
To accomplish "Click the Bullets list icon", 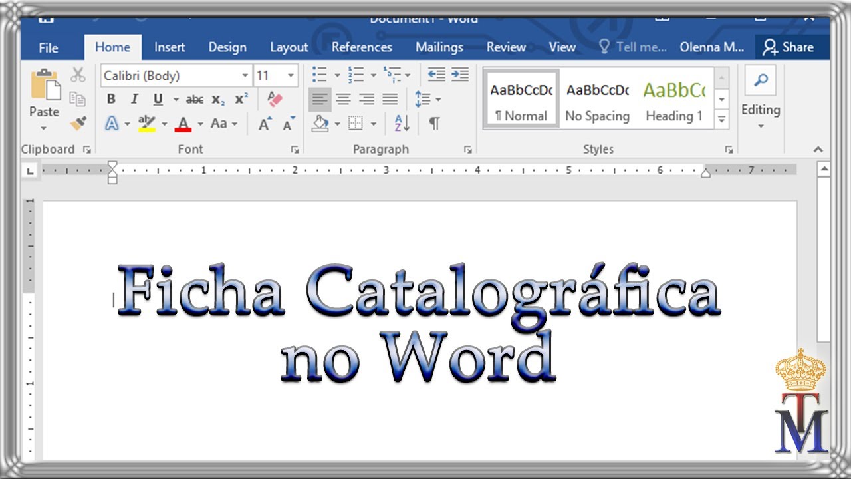I will pyautogui.click(x=319, y=75).
